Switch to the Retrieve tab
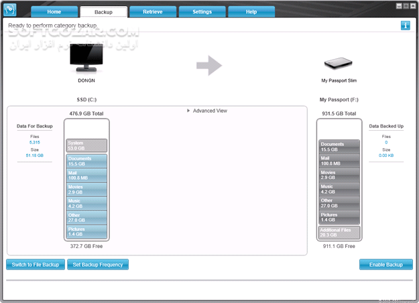The width and height of the screenshot is (419, 303). click(153, 12)
